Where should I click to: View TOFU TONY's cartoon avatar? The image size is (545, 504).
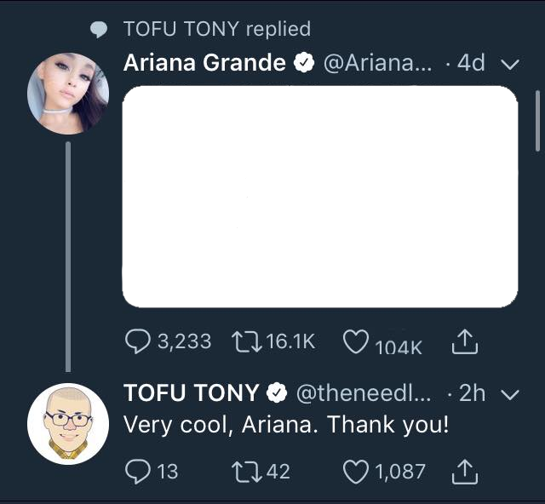point(68,423)
